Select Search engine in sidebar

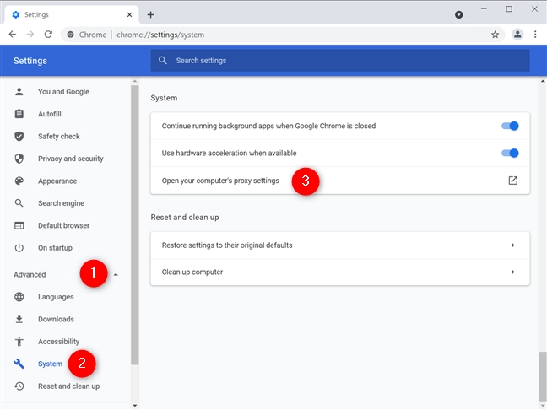point(61,203)
